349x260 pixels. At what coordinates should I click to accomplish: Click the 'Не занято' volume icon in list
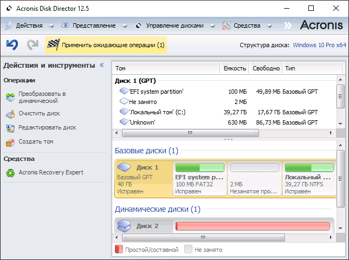coord(124,101)
